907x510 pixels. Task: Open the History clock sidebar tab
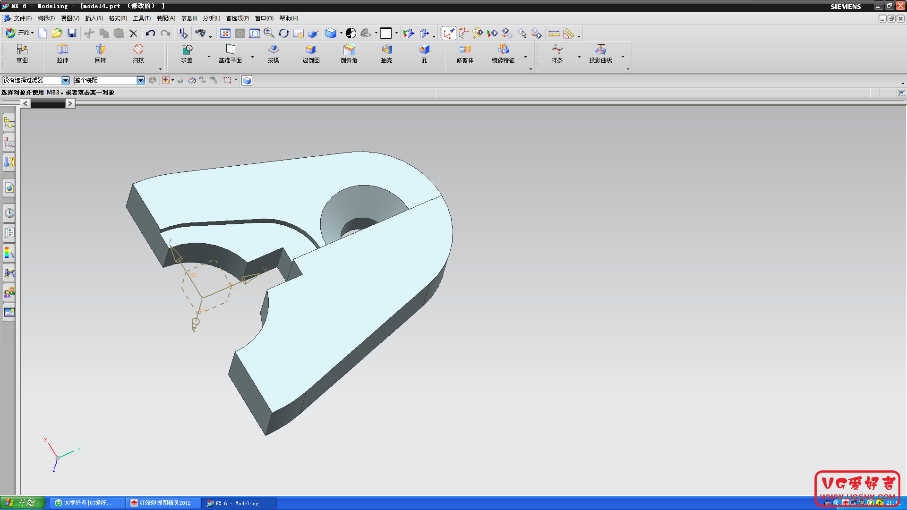pyautogui.click(x=9, y=213)
